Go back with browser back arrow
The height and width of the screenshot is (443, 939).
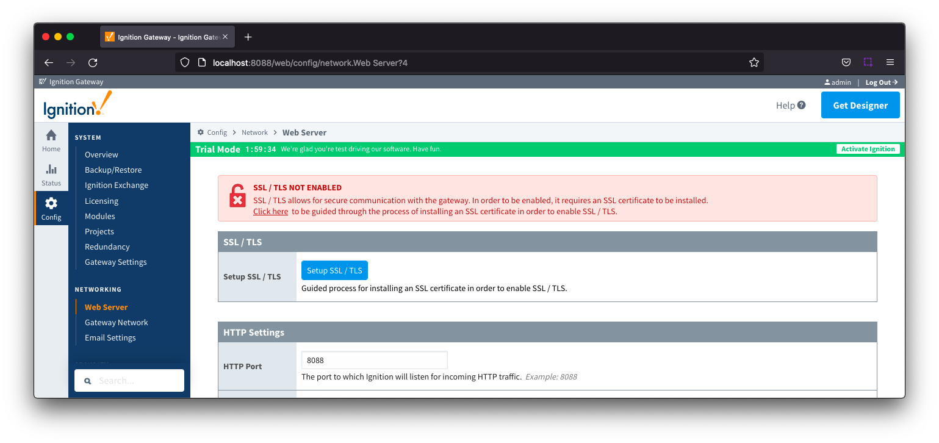tap(49, 62)
